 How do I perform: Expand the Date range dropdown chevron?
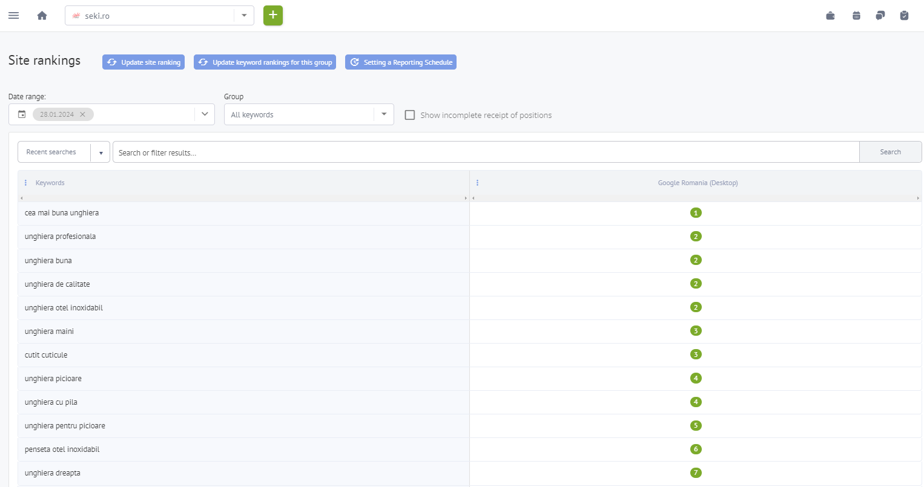pos(205,114)
